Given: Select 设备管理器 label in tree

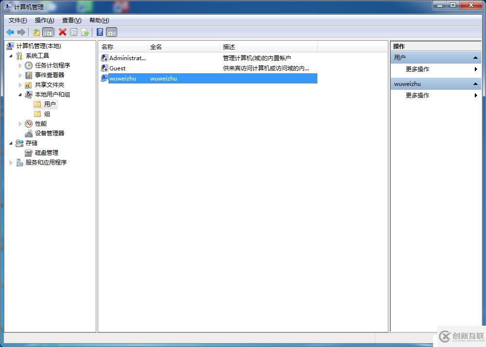Looking at the screenshot, I should (x=50, y=133).
